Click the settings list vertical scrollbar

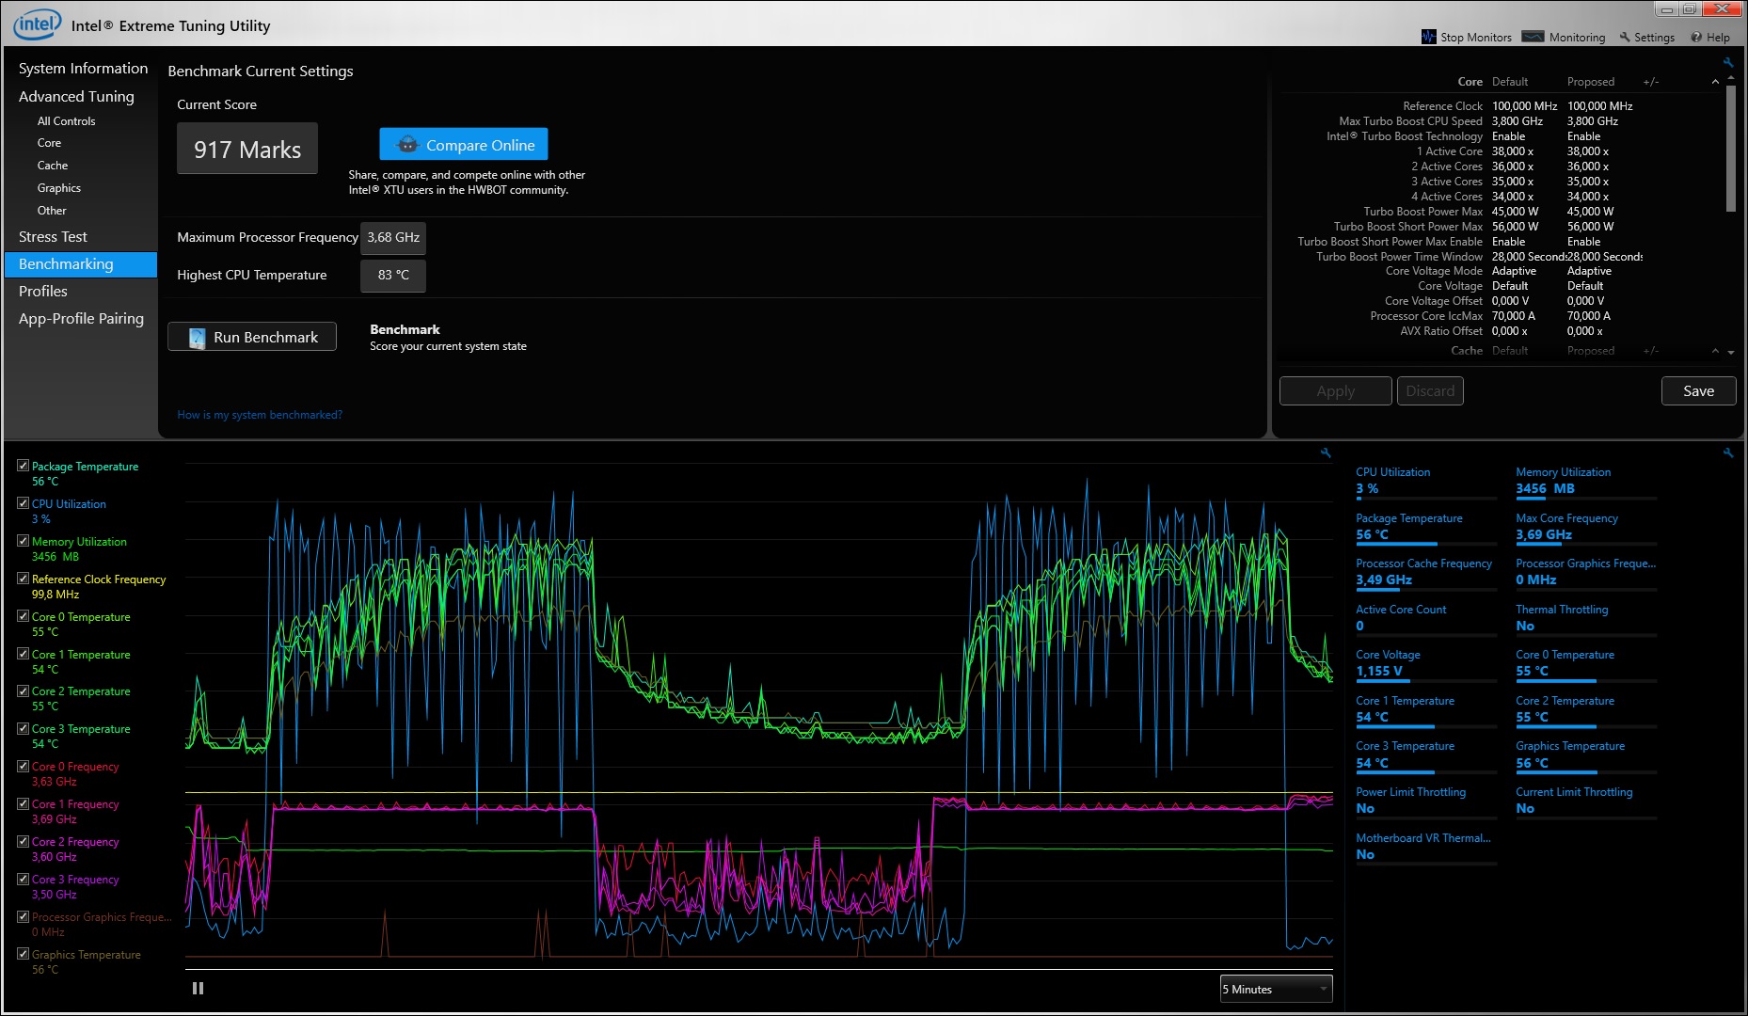tap(1730, 151)
